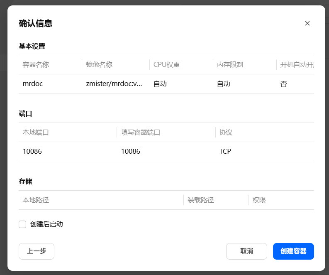Select the CPU权重 column header

pyautogui.click(x=167, y=65)
